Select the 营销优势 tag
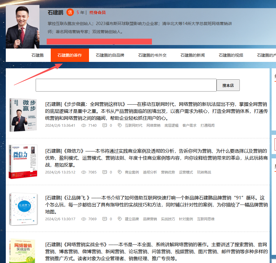The height and width of the screenshot is (263, 276). (168, 172)
